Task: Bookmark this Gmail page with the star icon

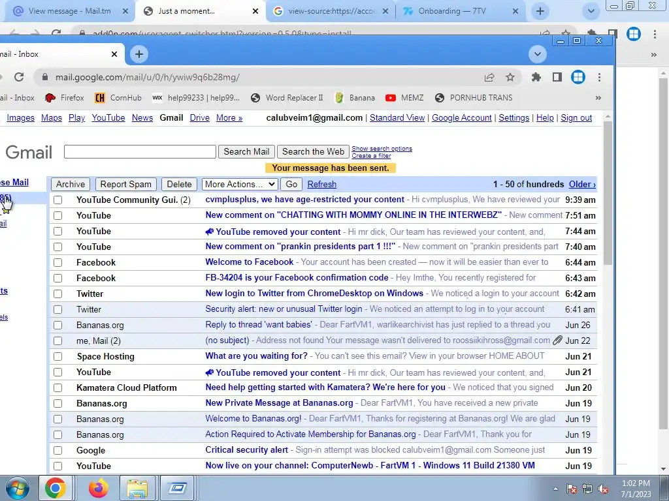Action: coord(510,77)
